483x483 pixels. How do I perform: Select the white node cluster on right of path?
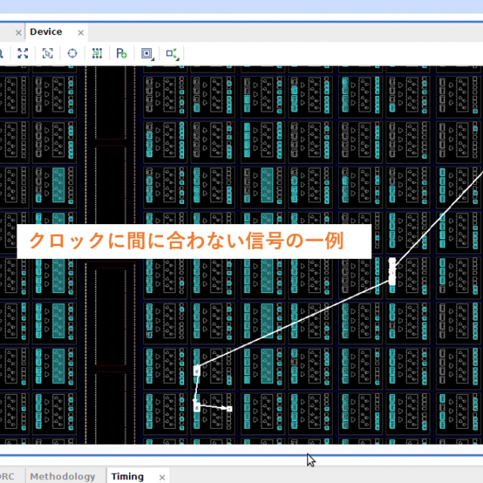[392, 271]
